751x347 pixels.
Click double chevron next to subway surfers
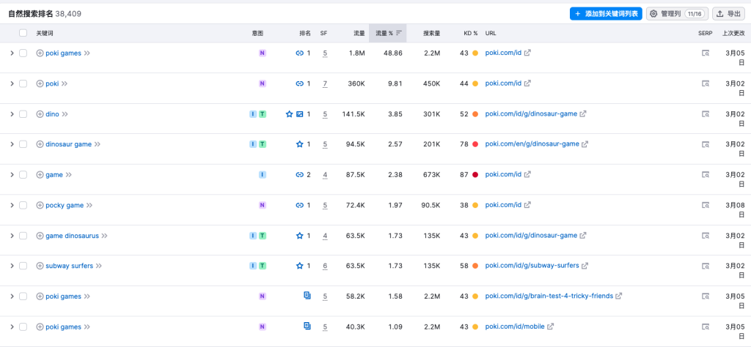point(99,266)
